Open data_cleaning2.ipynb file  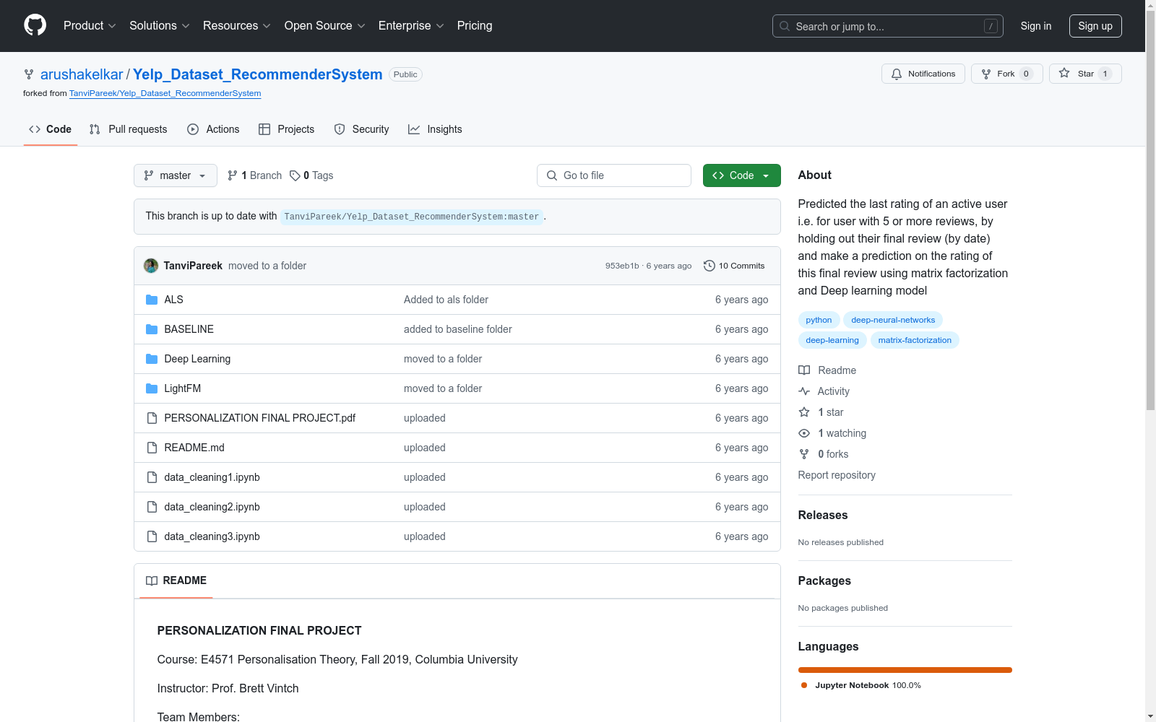click(212, 507)
